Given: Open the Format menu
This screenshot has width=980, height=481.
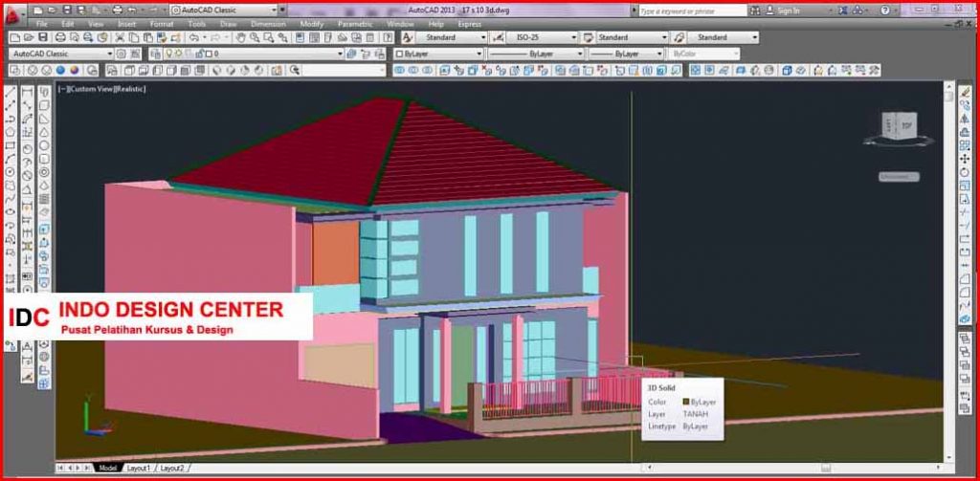Looking at the screenshot, I should click(161, 24).
